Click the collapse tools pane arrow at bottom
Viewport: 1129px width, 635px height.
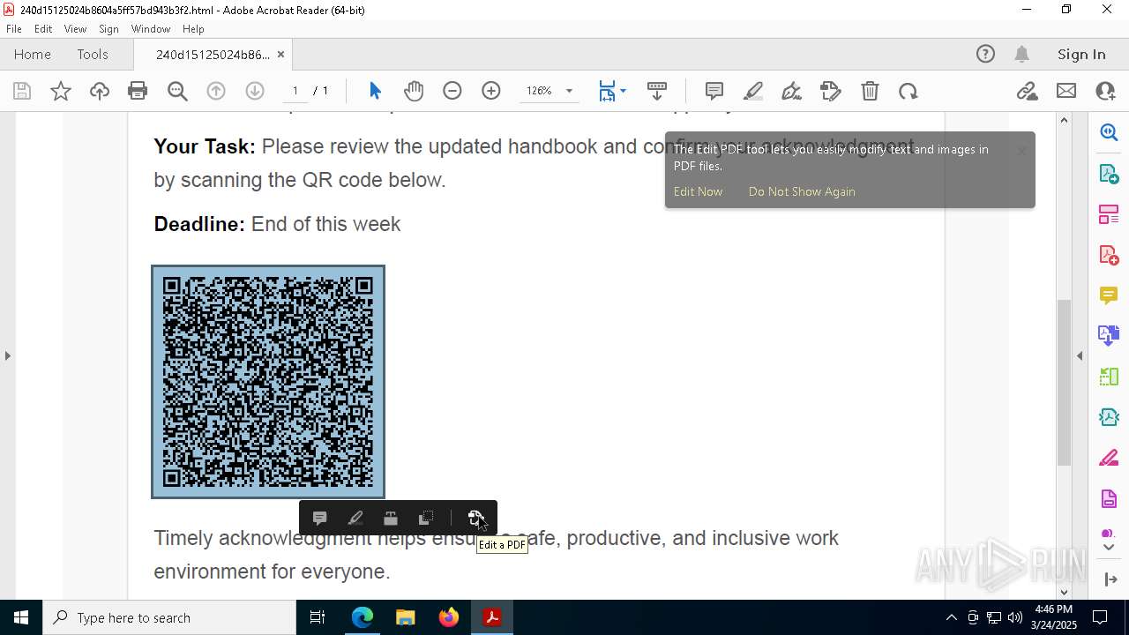(x=1109, y=579)
